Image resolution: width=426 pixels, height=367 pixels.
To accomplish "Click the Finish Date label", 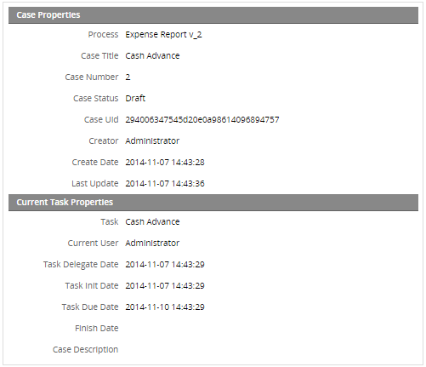I will pos(97,329).
